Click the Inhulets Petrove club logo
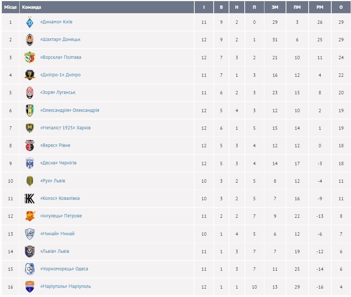The image size is (351, 297). click(x=30, y=216)
